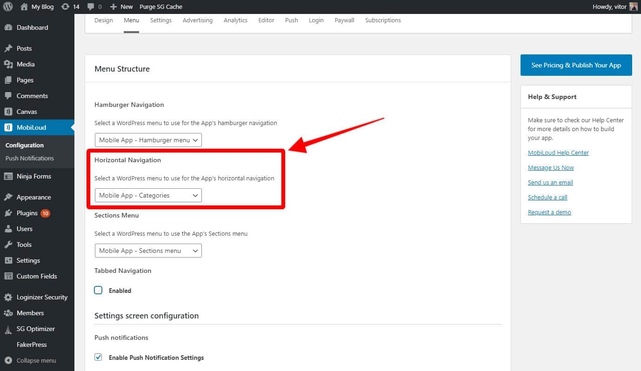Switch to the Editor tab
641x371 pixels.
(267, 20)
